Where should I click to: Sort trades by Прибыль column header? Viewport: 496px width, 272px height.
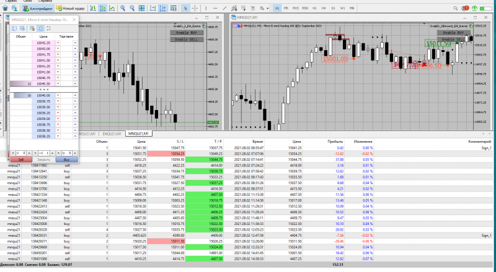click(335, 142)
